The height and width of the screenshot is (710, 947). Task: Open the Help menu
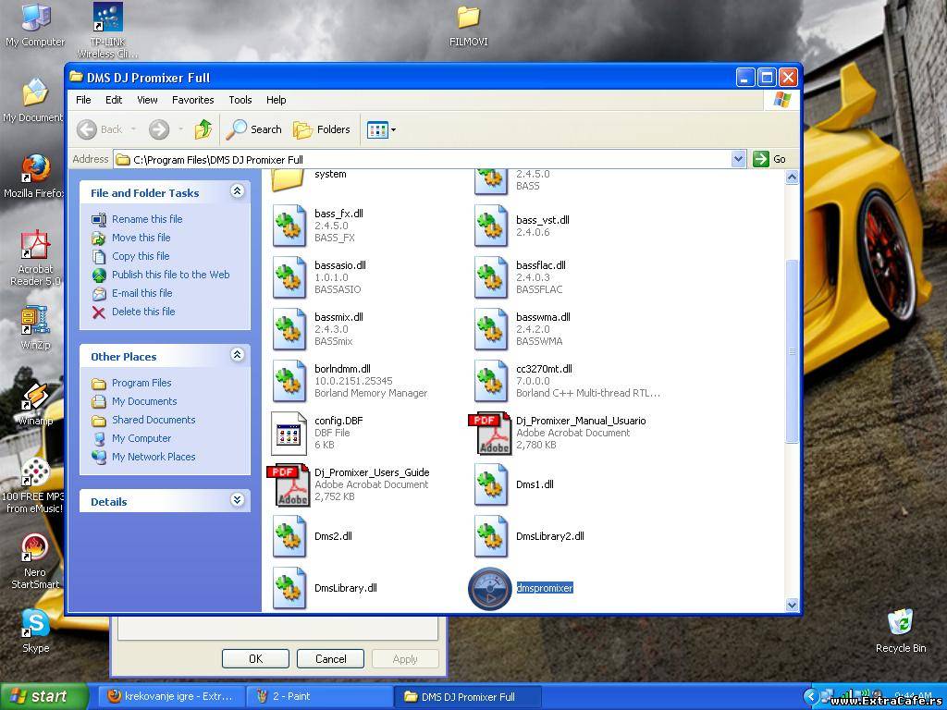click(276, 100)
